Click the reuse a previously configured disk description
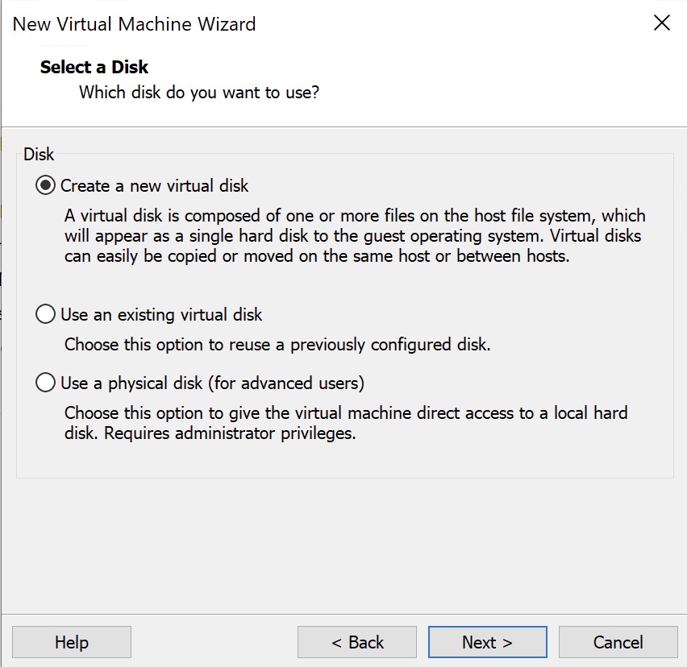Viewport: 687px width, 667px height. pyautogui.click(x=277, y=345)
